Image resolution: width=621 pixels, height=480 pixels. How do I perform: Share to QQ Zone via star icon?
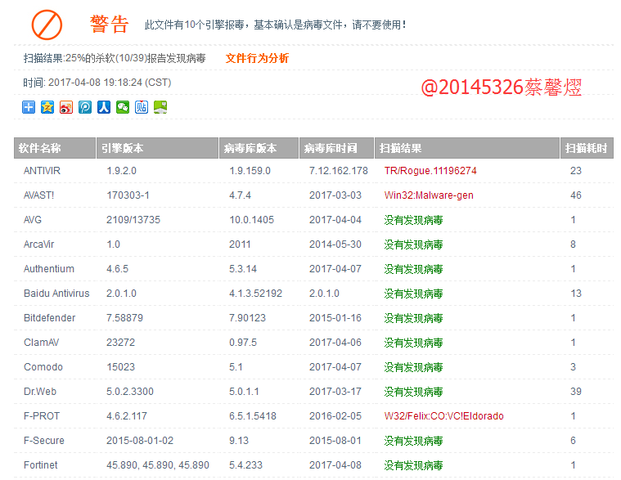point(47,107)
